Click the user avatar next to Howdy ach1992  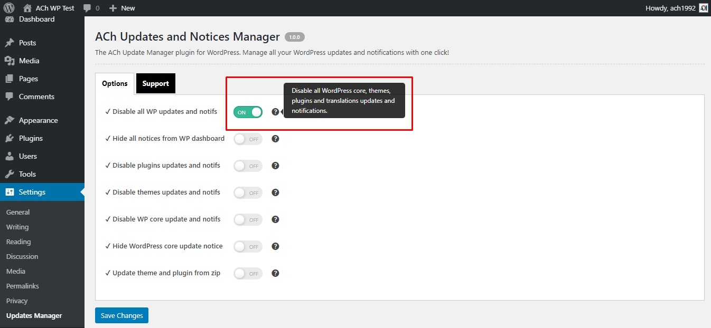[x=703, y=8]
